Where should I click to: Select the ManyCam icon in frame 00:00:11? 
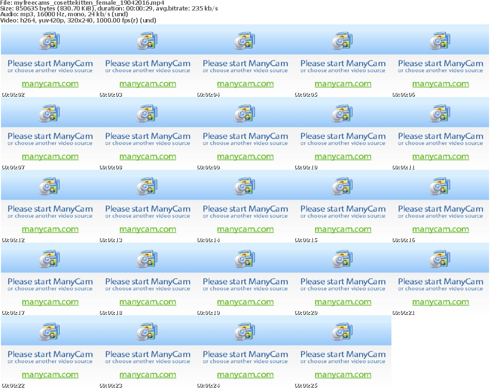click(x=440, y=113)
